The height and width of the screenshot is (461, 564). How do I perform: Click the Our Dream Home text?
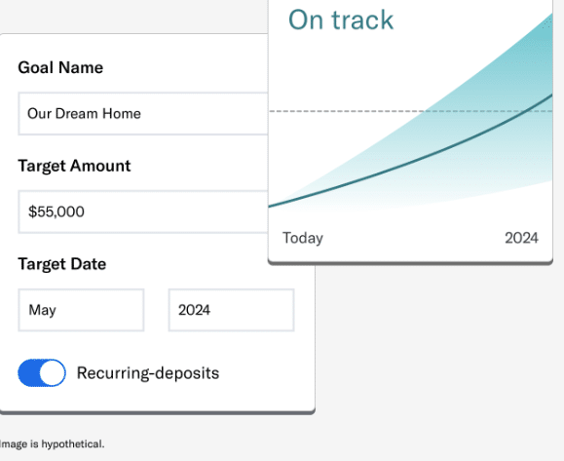pos(84,114)
